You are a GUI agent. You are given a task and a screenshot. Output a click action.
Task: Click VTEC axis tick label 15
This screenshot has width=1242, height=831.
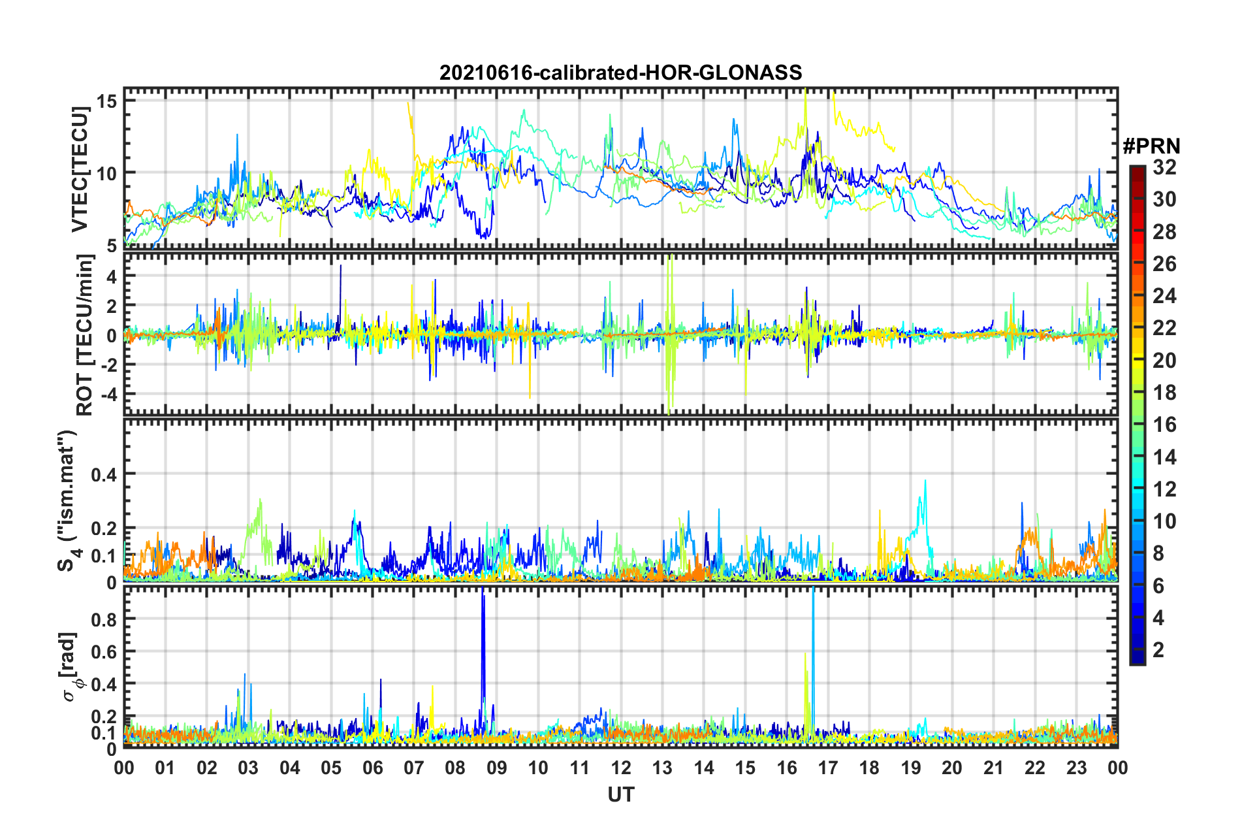(x=107, y=101)
